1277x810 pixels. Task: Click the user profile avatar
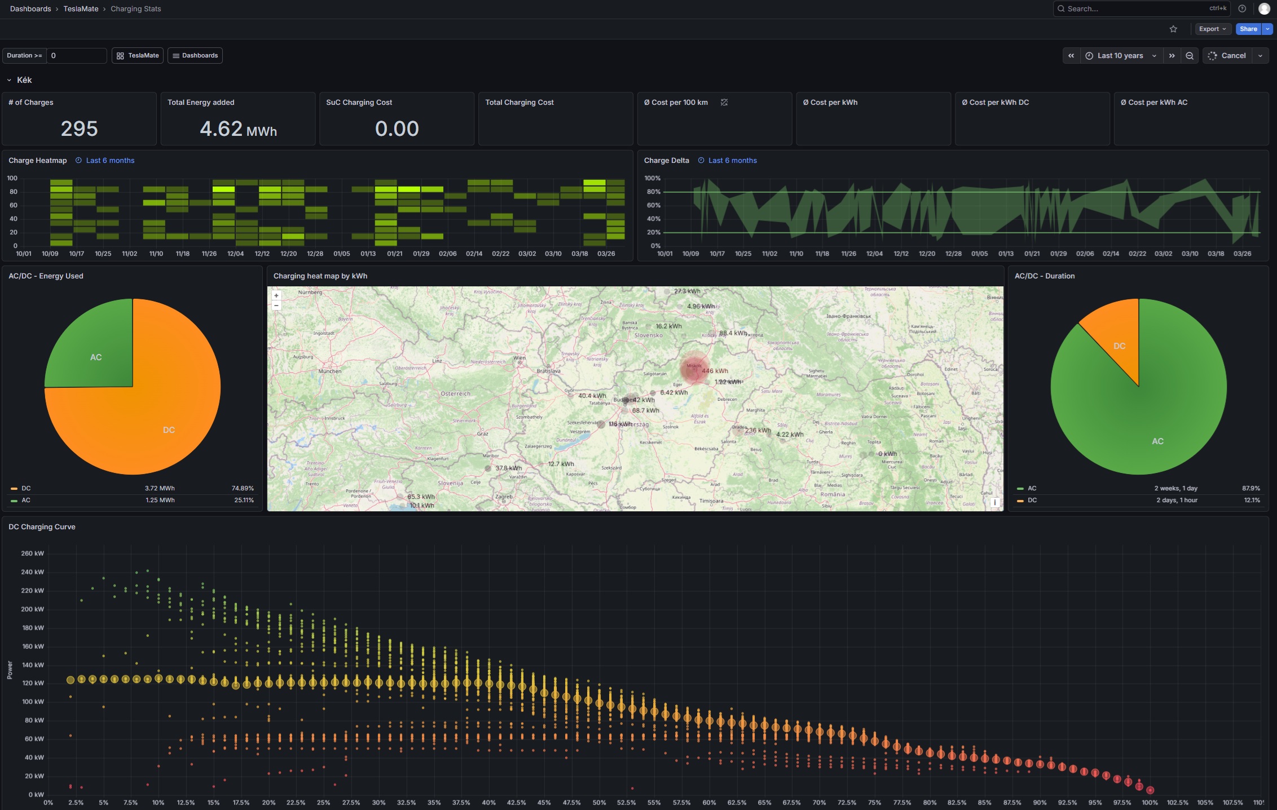coord(1264,8)
